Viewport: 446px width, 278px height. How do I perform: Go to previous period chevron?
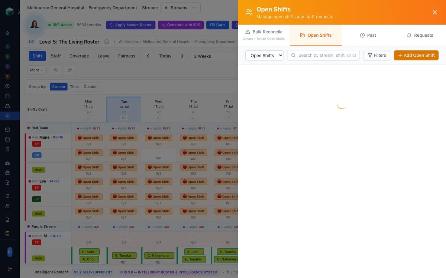coord(148,56)
